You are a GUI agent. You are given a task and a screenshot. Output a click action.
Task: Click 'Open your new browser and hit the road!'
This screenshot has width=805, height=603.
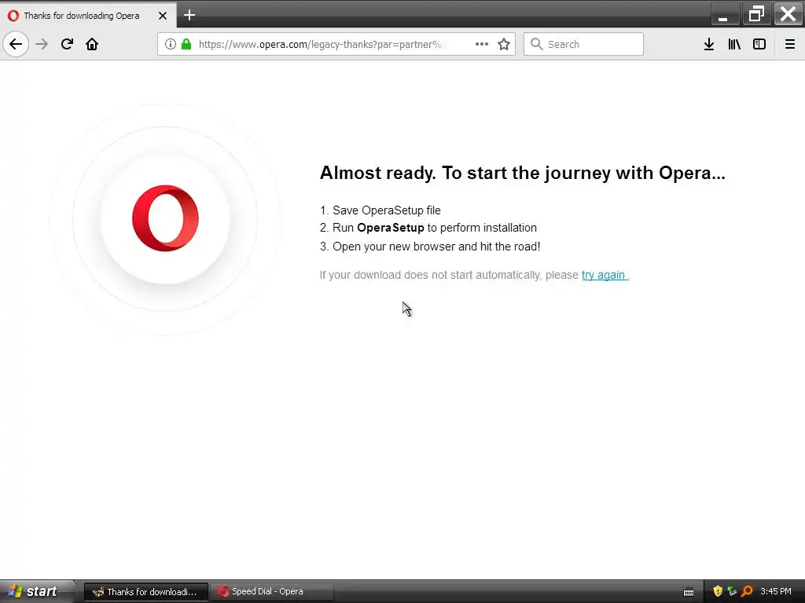pos(436,247)
